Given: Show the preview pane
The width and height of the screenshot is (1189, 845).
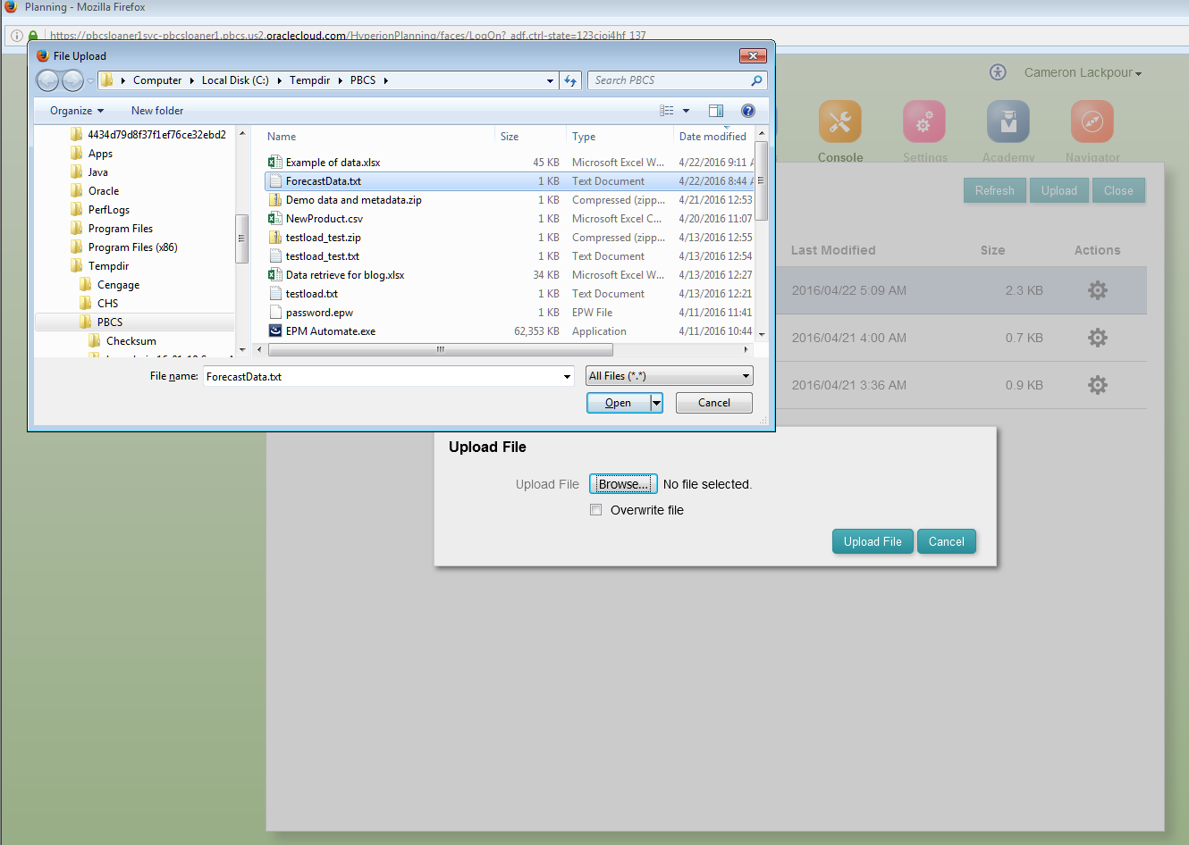Looking at the screenshot, I should tap(716, 111).
